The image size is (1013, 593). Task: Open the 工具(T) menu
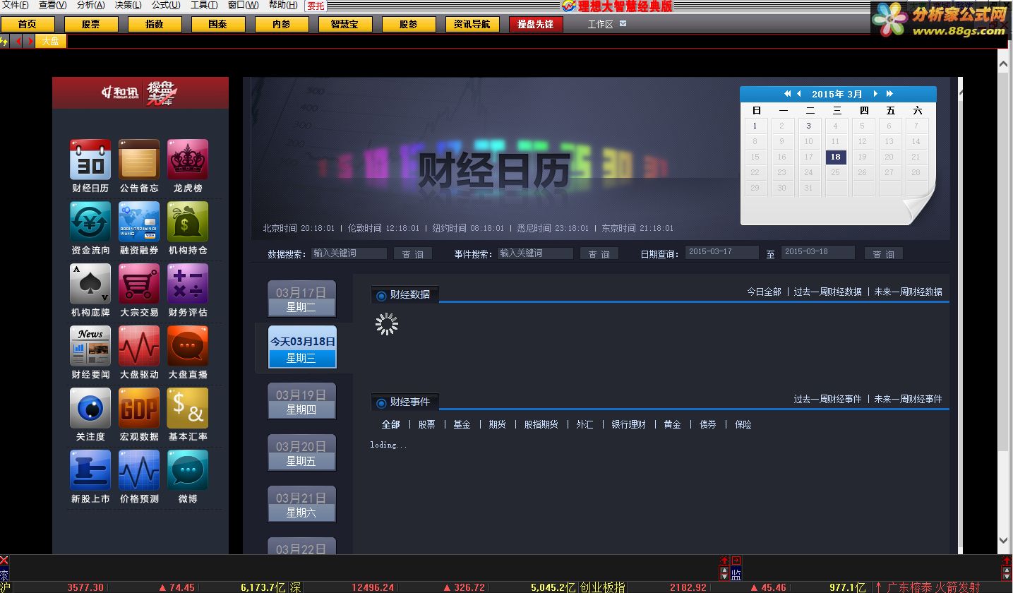(204, 5)
